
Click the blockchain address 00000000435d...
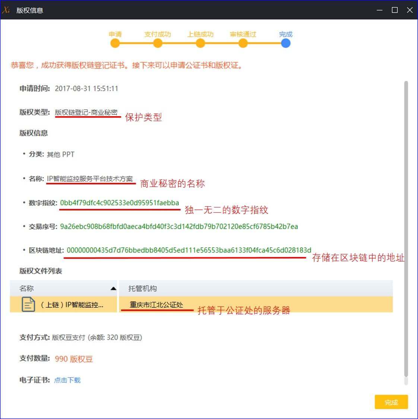click(x=189, y=250)
